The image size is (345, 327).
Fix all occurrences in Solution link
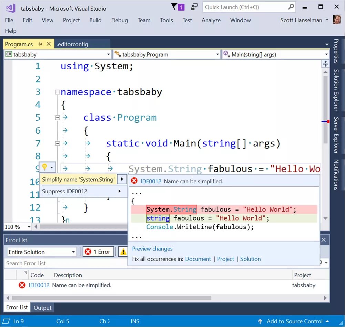[250, 259]
